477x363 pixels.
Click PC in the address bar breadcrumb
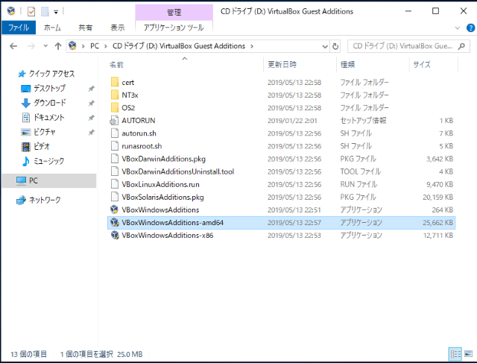point(95,46)
